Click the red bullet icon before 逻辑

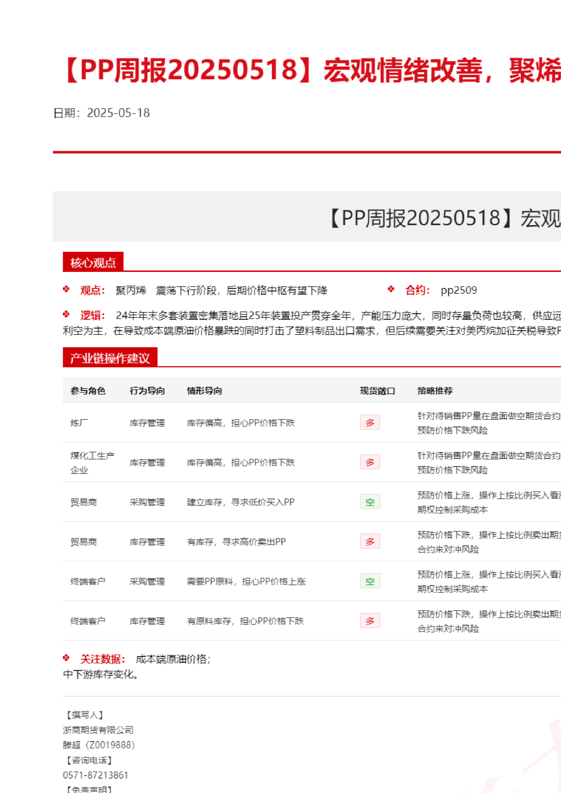[x=66, y=314]
